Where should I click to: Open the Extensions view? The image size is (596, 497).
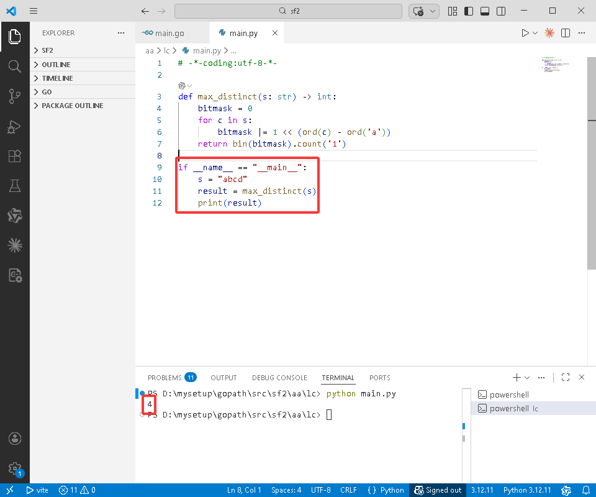pyautogui.click(x=14, y=156)
